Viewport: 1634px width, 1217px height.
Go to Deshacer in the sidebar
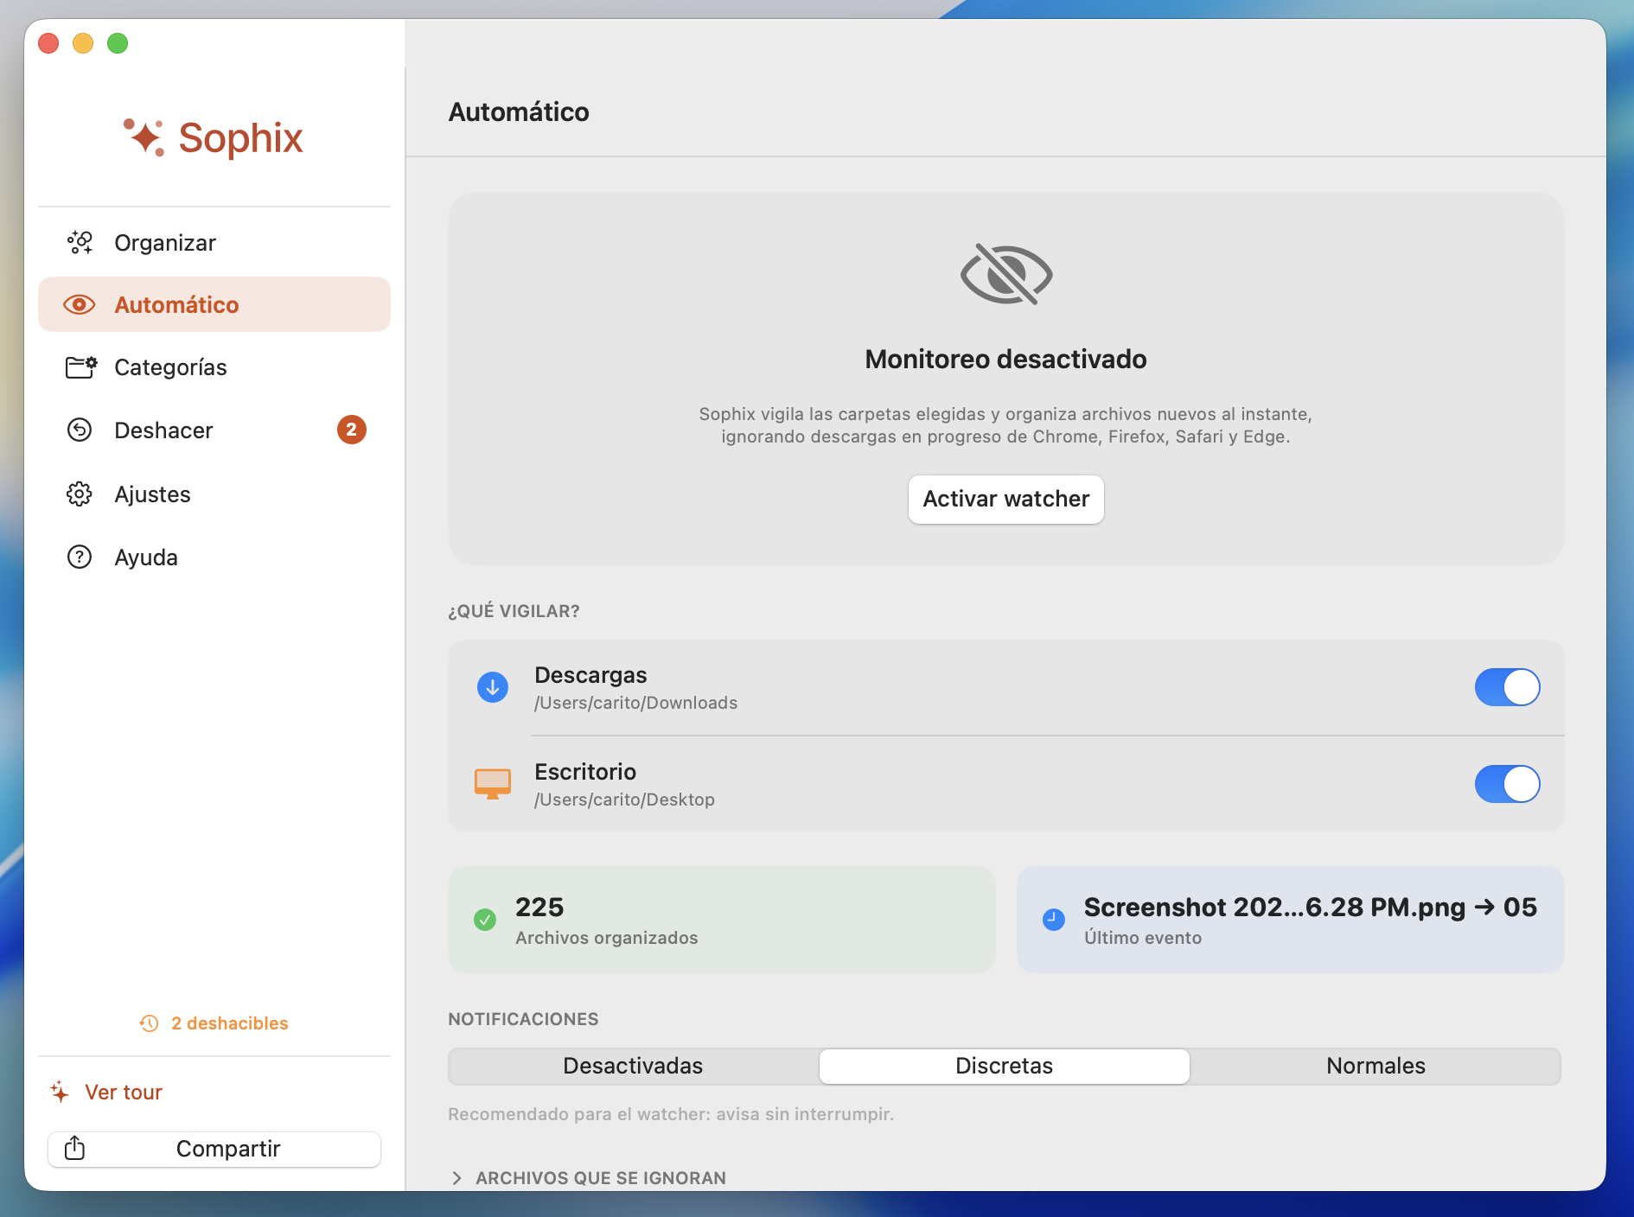(214, 430)
